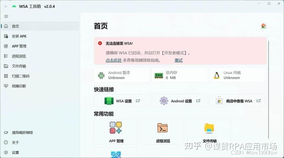Click the 进程浏览 sidebar list icon
The width and height of the screenshot is (284, 158).
pyautogui.click(x=6, y=56)
